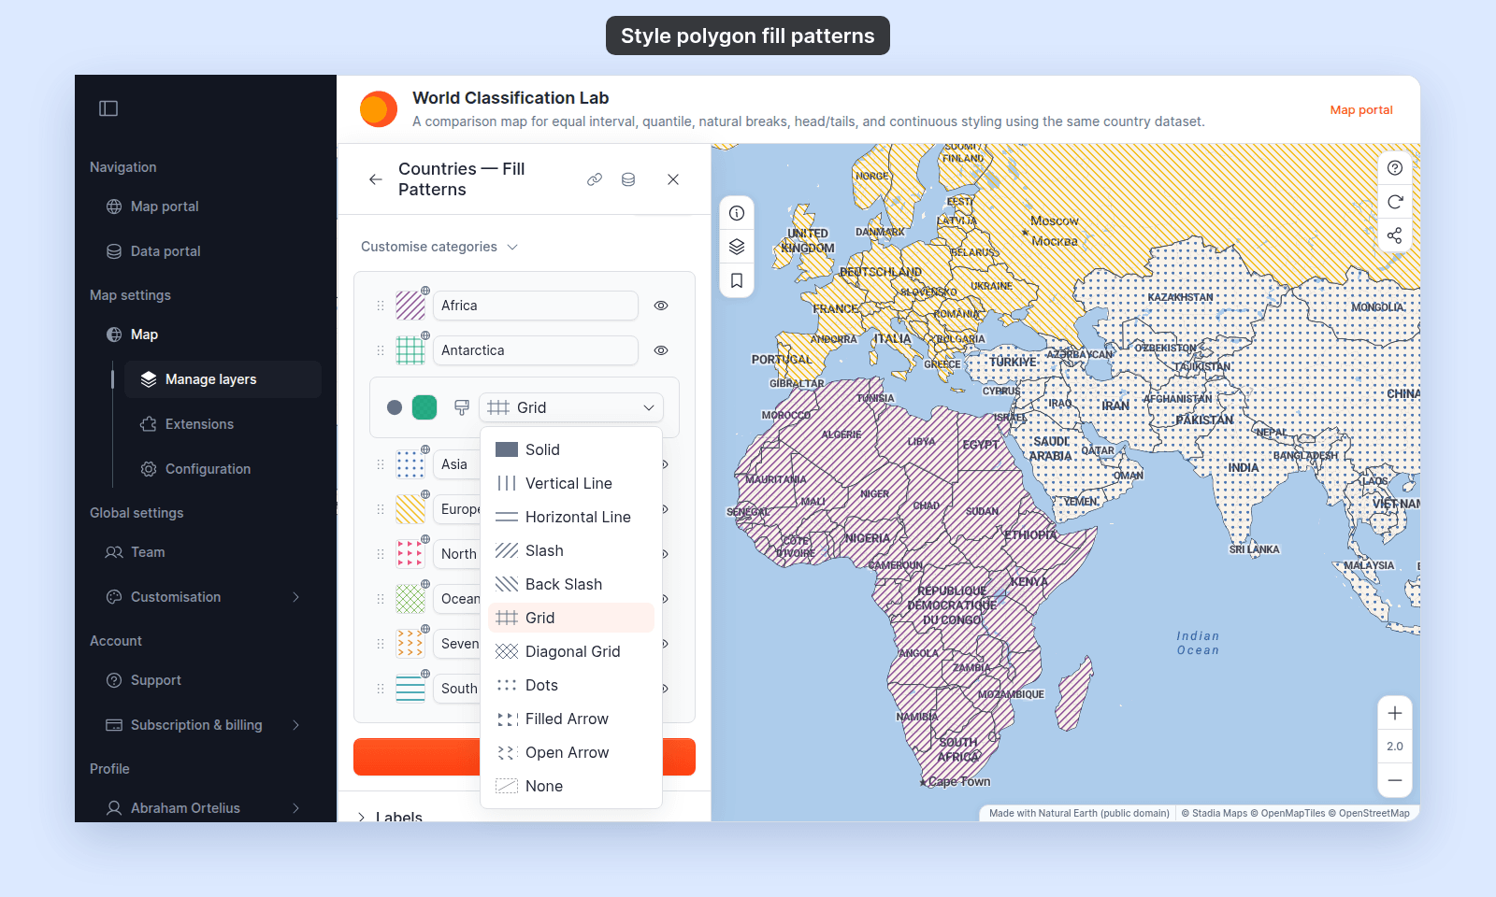The image size is (1496, 897).
Task: Zoom in with the plus button
Action: 1395,713
